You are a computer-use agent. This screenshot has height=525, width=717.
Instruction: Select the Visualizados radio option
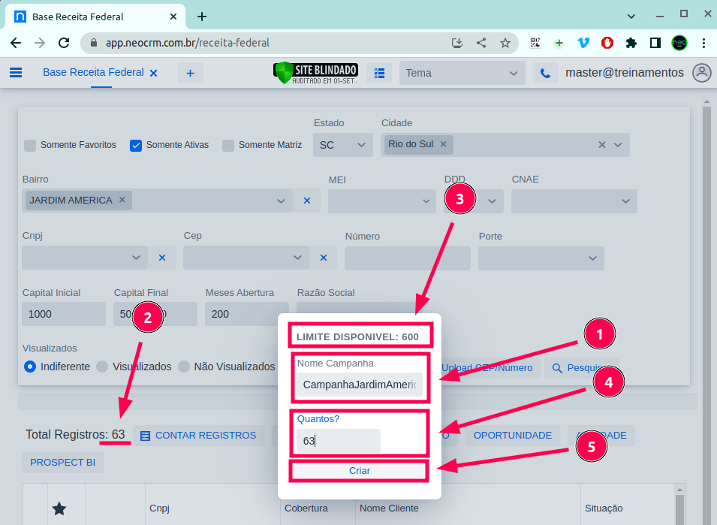(103, 367)
